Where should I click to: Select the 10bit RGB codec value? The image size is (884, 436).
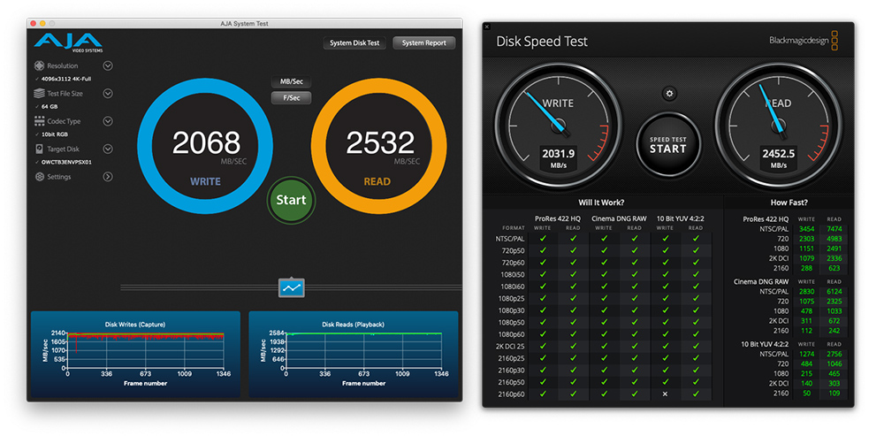click(55, 134)
